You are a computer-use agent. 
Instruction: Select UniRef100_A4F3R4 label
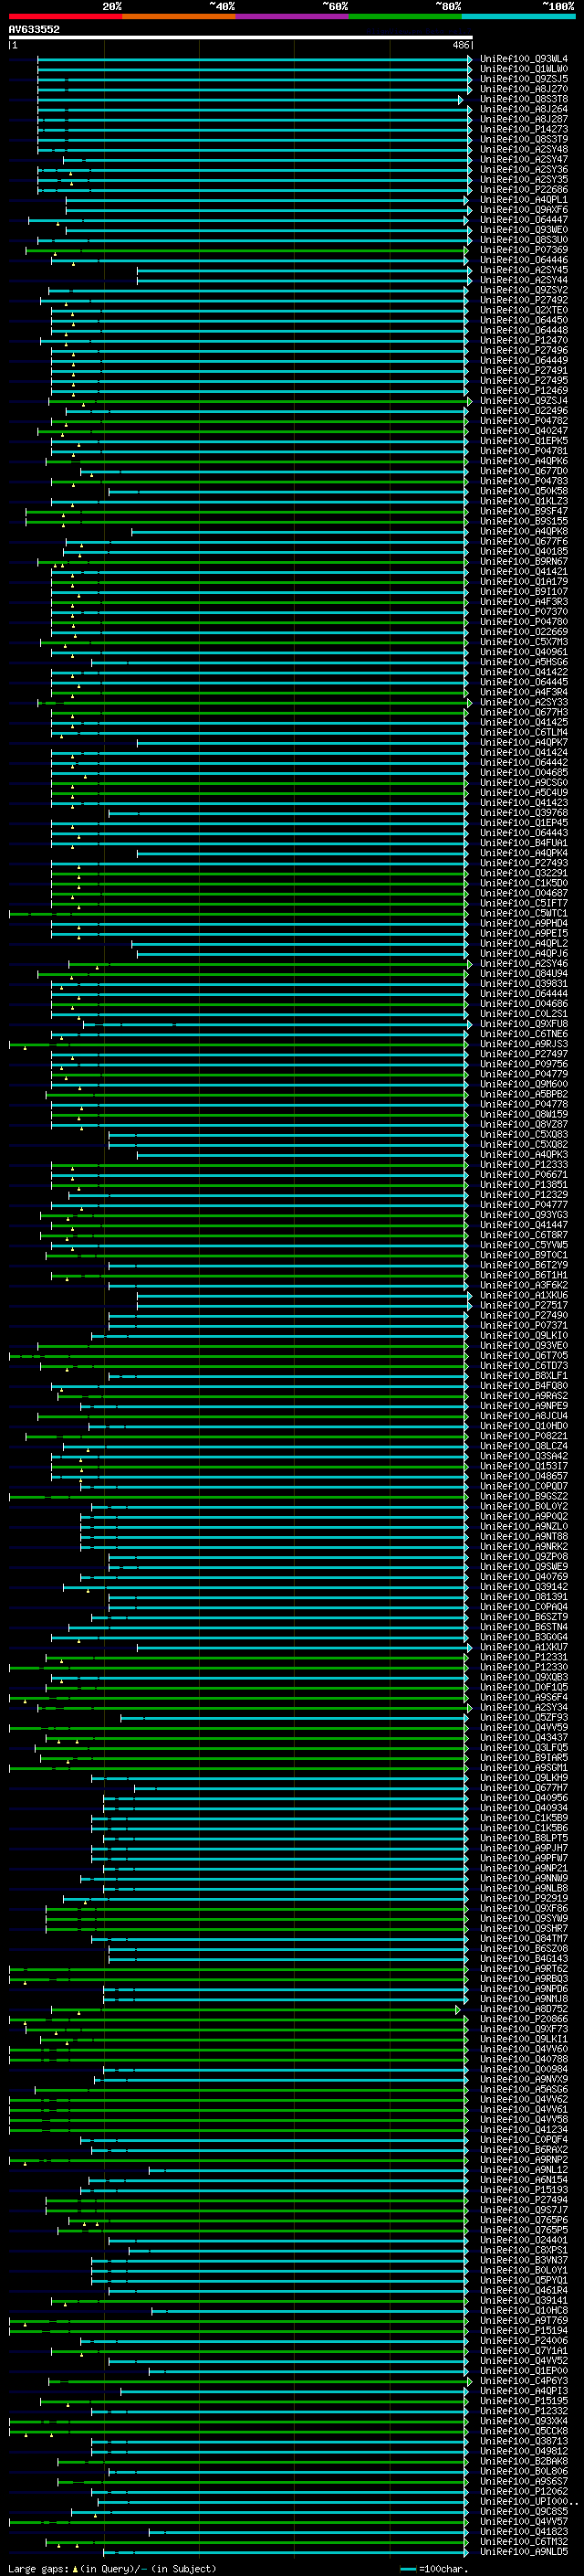click(x=523, y=692)
